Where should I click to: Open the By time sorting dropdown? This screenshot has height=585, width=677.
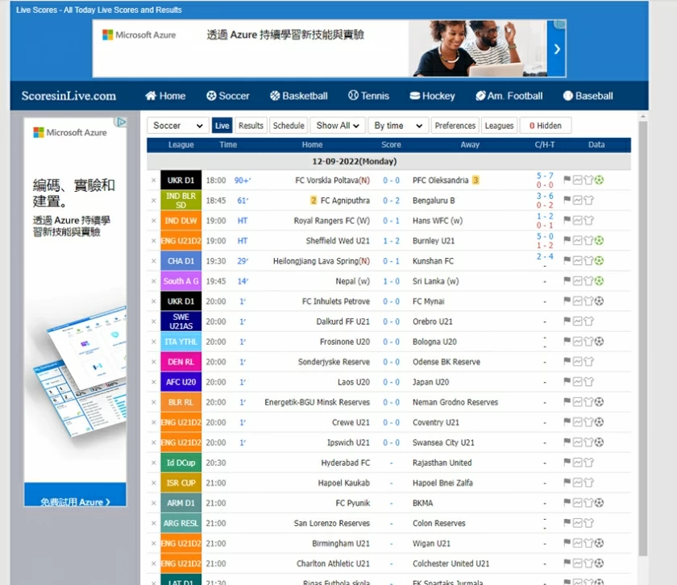pyautogui.click(x=397, y=126)
